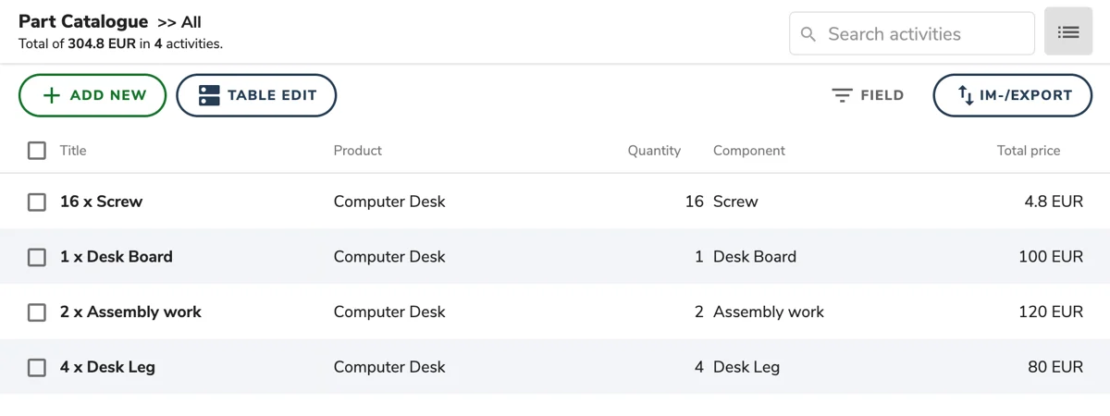Toggle the select-all checkbox in header
This screenshot has width=1110, height=416.
click(x=37, y=150)
